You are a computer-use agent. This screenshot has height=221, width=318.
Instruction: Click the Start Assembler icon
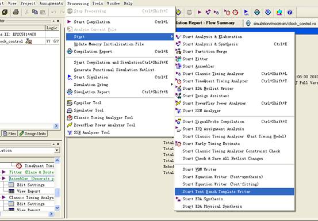pos(178,66)
